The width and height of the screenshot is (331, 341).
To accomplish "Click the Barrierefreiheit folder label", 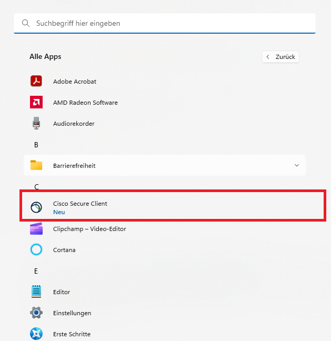I will [x=74, y=166].
